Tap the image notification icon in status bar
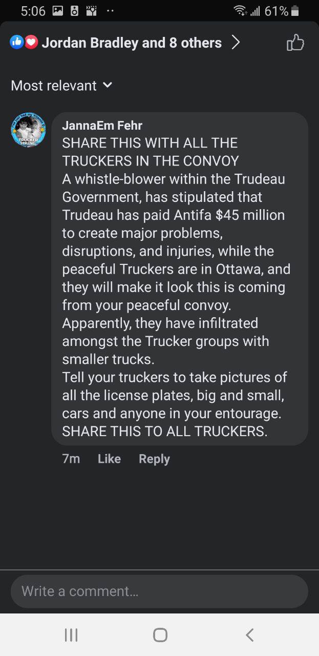Image resolution: width=319 pixels, height=656 pixels. pyautogui.click(x=57, y=11)
